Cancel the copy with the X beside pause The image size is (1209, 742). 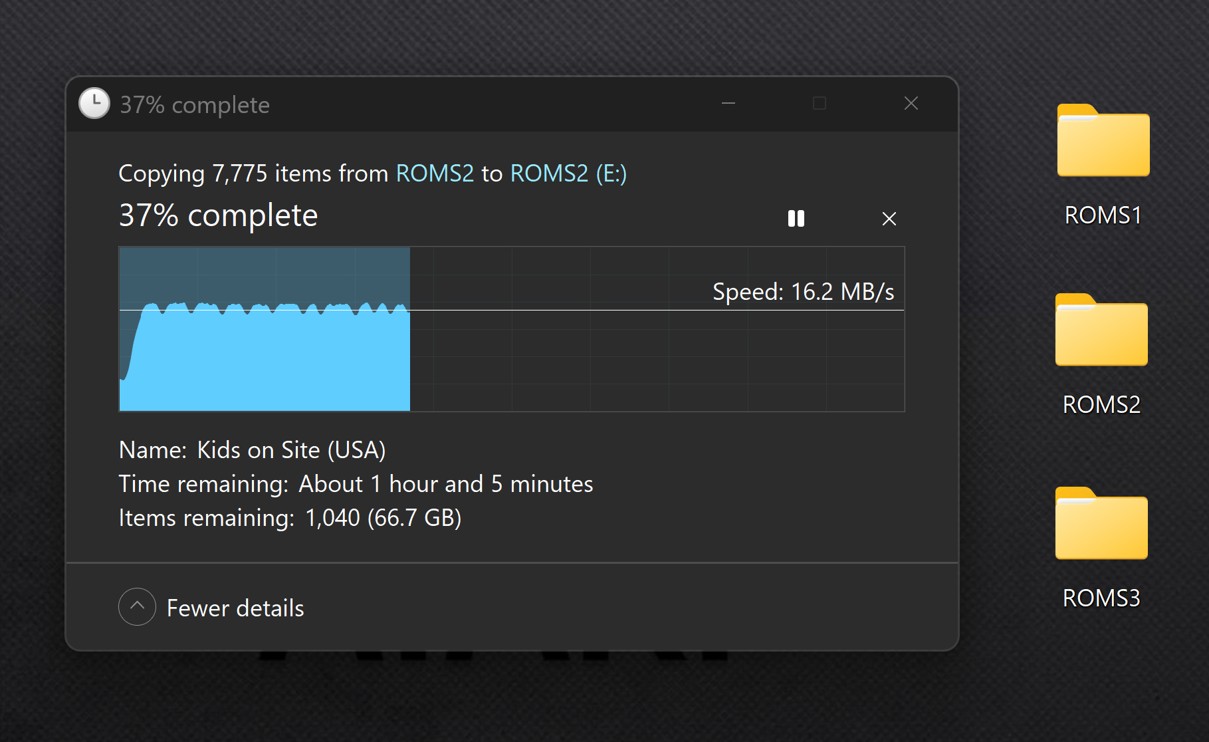[889, 219]
